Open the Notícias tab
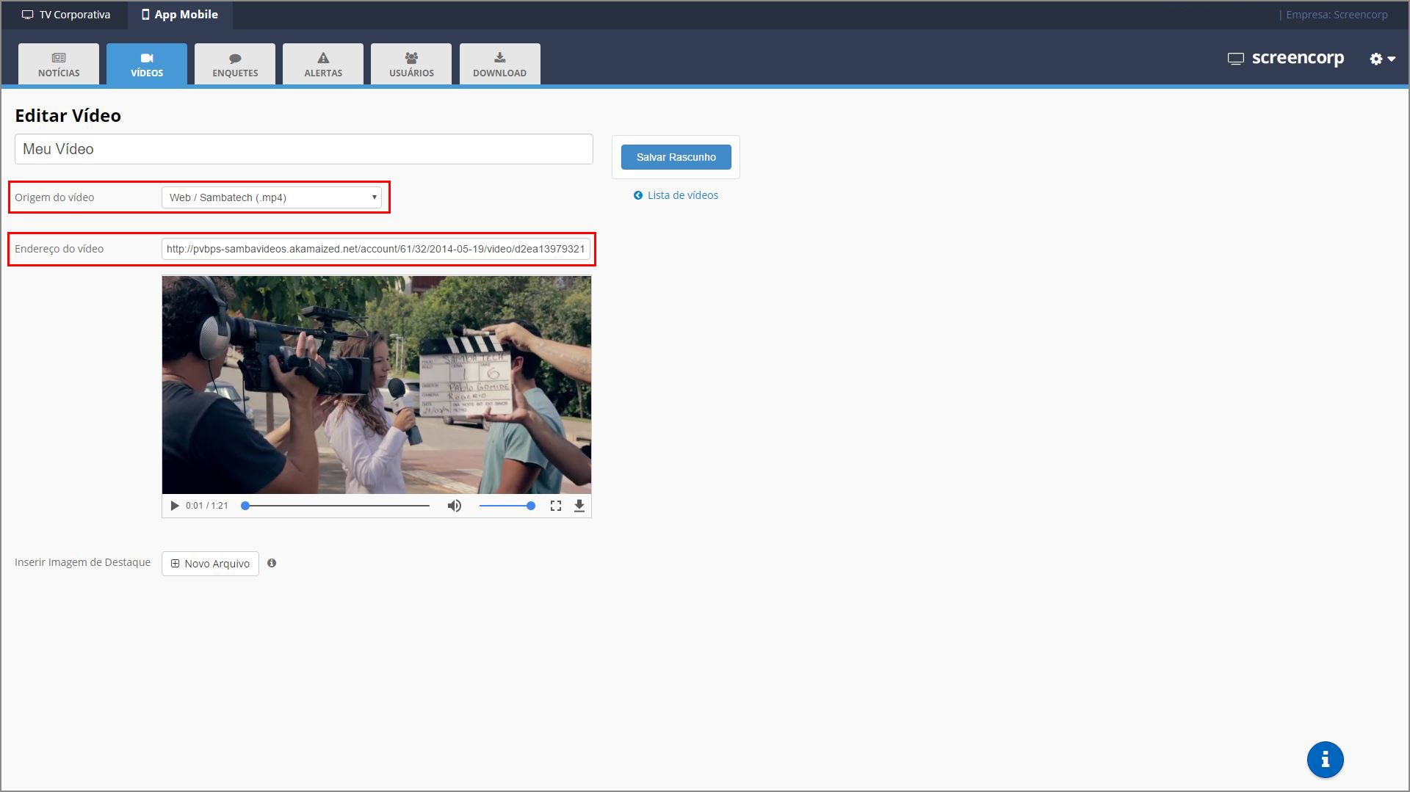1410x792 pixels. pyautogui.click(x=59, y=65)
